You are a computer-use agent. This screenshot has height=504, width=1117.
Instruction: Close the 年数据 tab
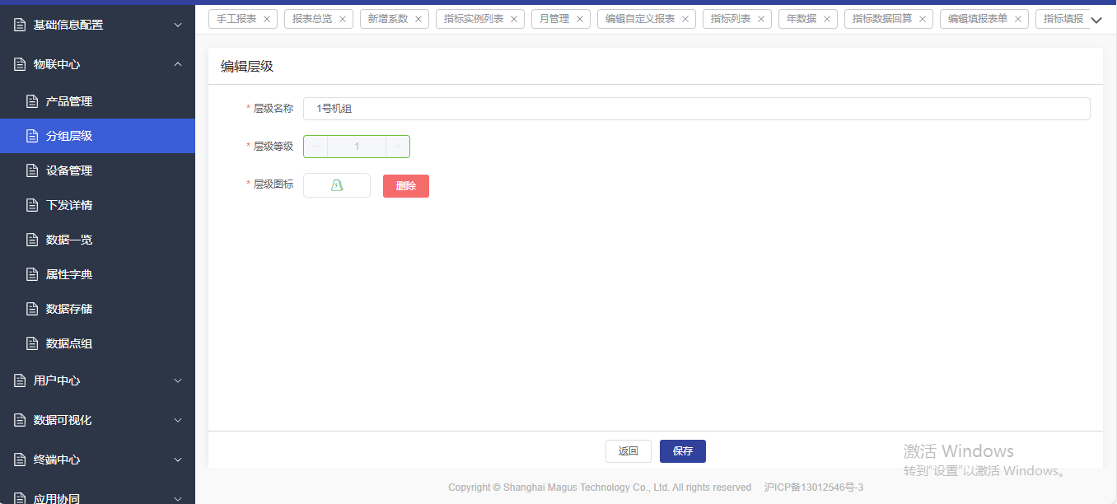pos(827,19)
